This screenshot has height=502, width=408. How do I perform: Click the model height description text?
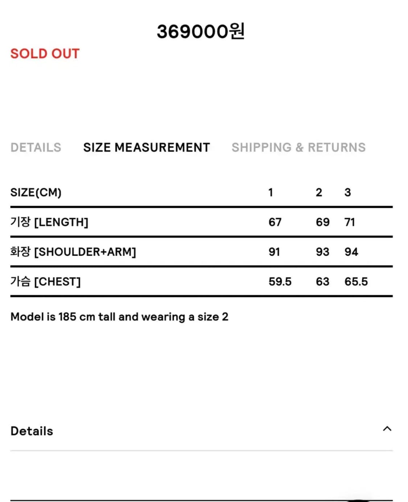(x=119, y=317)
